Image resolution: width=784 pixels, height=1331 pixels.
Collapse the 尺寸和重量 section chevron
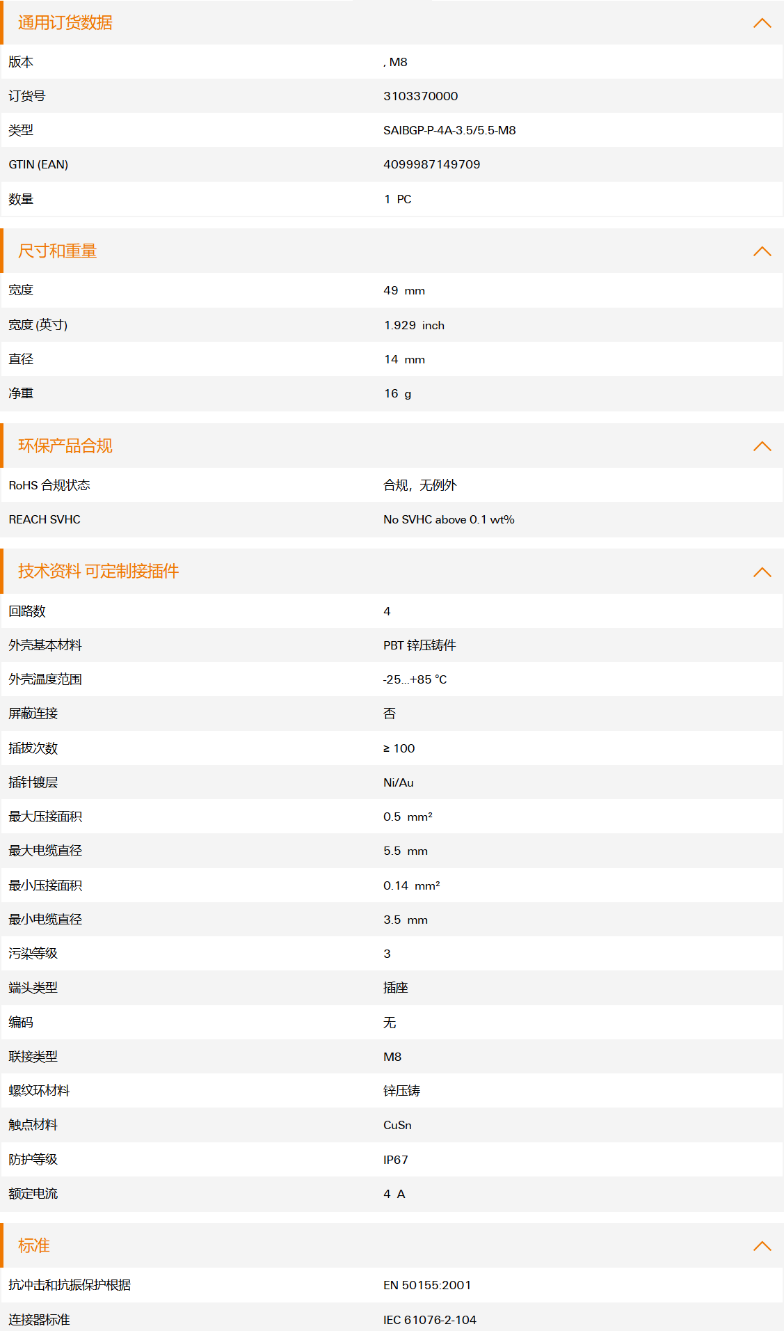tap(762, 251)
